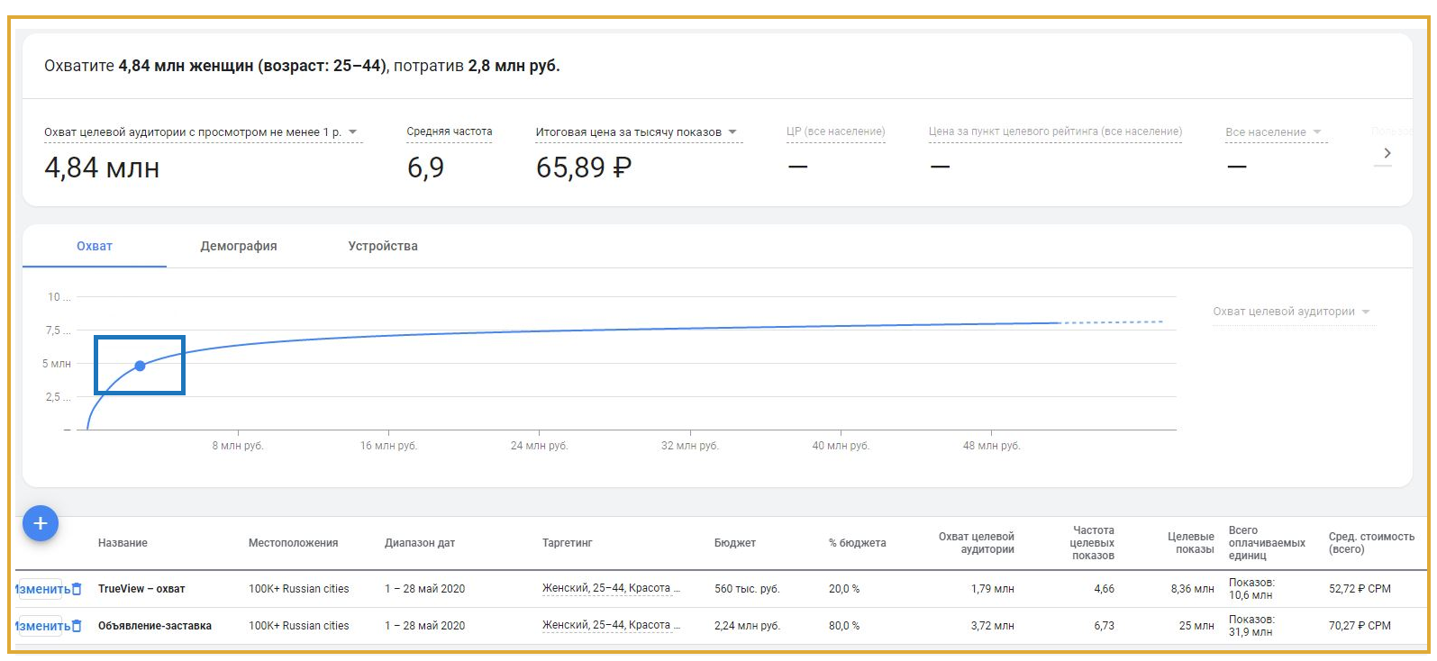Image resolution: width=1437 pixels, height=661 pixels.
Task: Click 'Показов: 10,6 млн' in the TrueView row
Action: click(1252, 589)
